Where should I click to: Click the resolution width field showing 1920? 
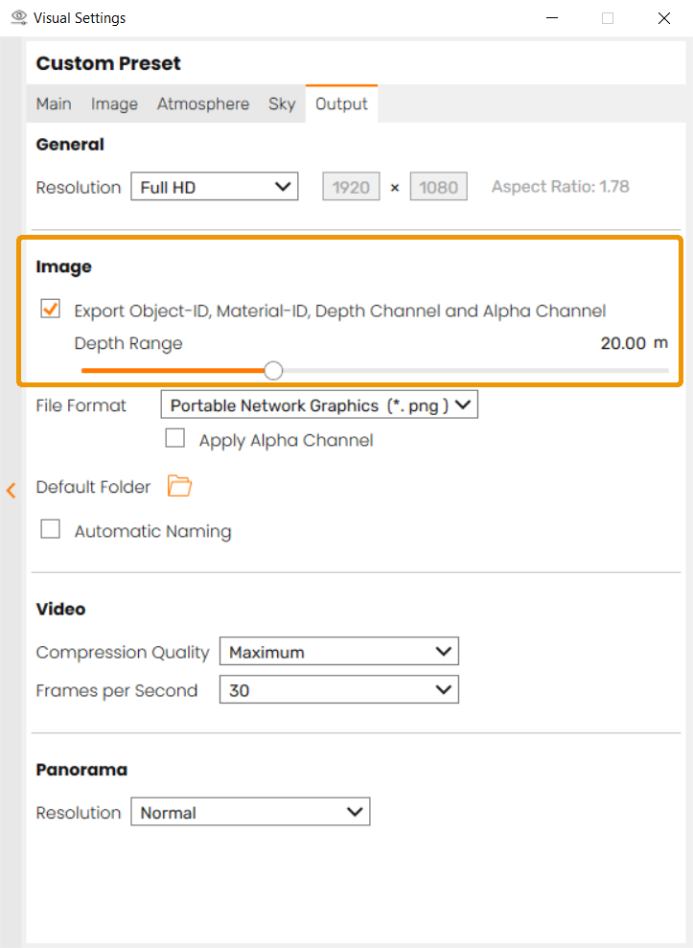pos(351,187)
